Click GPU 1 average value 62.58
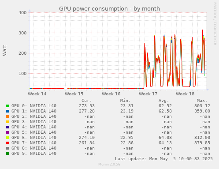The width and height of the screenshot is (219, 169). click(x=165, y=111)
